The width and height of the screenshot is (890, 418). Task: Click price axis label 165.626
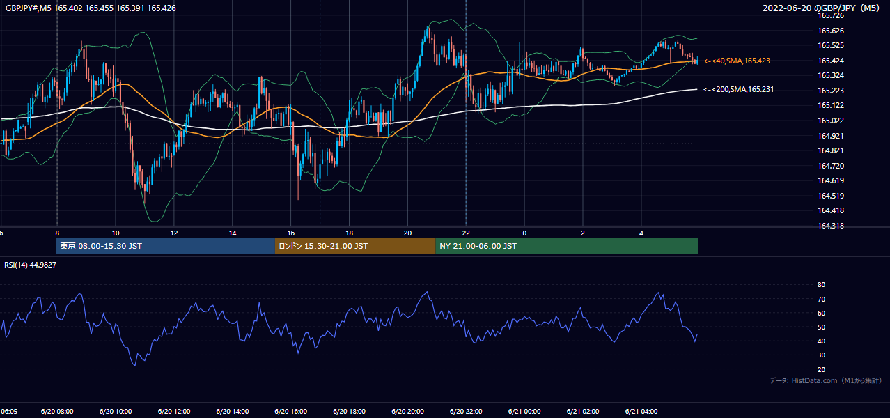pos(831,31)
